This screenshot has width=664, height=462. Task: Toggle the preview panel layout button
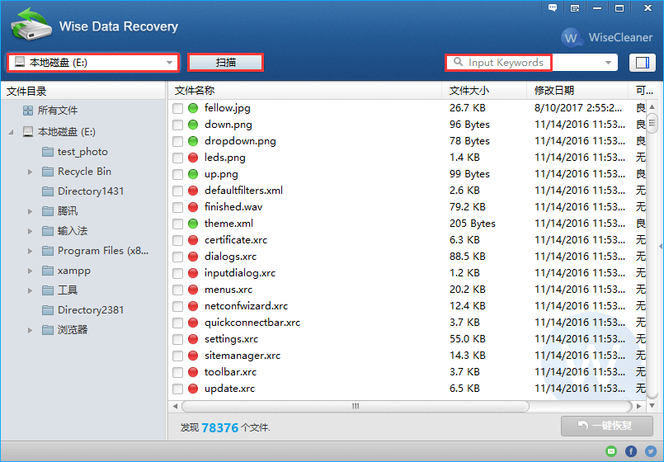(641, 63)
